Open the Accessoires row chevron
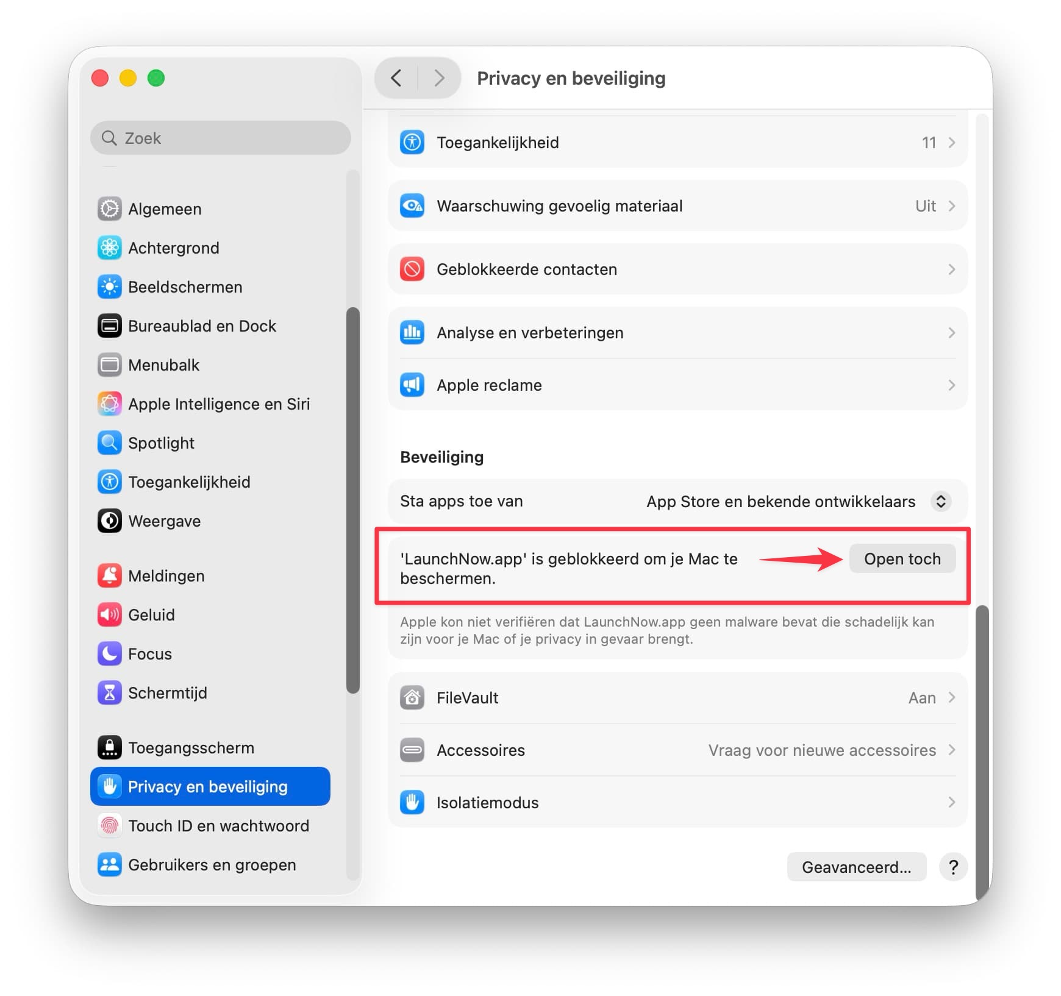The height and width of the screenshot is (996, 1061). coord(952,750)
